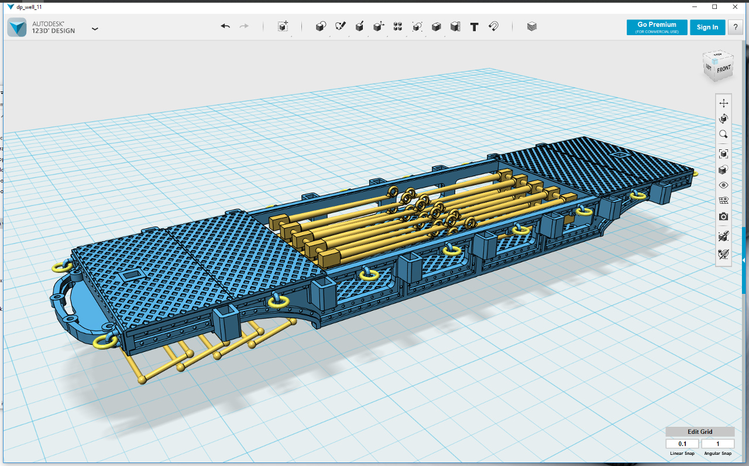The image size is (749, 466).
Task: Open the Sketch tools menu
Action: [341, 26]
